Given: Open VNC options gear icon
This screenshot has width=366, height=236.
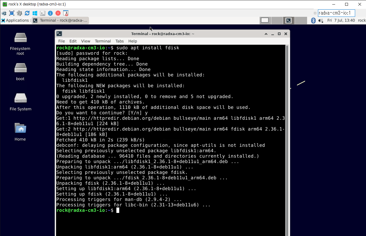Looking at the screenshot, I should coord(19,13).
